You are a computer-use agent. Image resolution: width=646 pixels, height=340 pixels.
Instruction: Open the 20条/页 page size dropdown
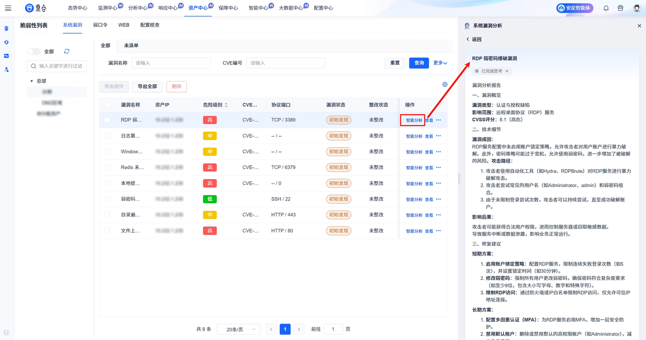pyautogui.click(x=238, y=329)
